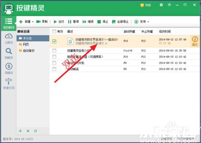Click the 脚本目录 panel header
The height and width of the screenshot is (143, 201).
tap(24, 31)
